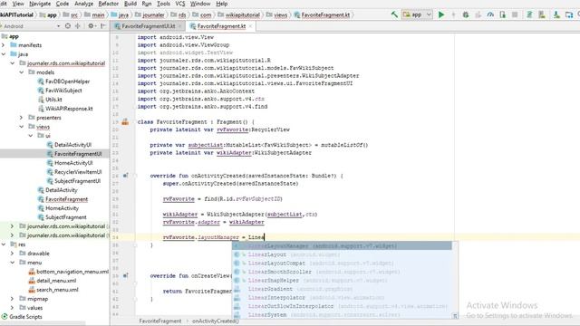Switch to FavoriteFragmentUI.kt editor tab
Image resolution: width=580 pixels, height=326 pixels.
pos(149,26)
